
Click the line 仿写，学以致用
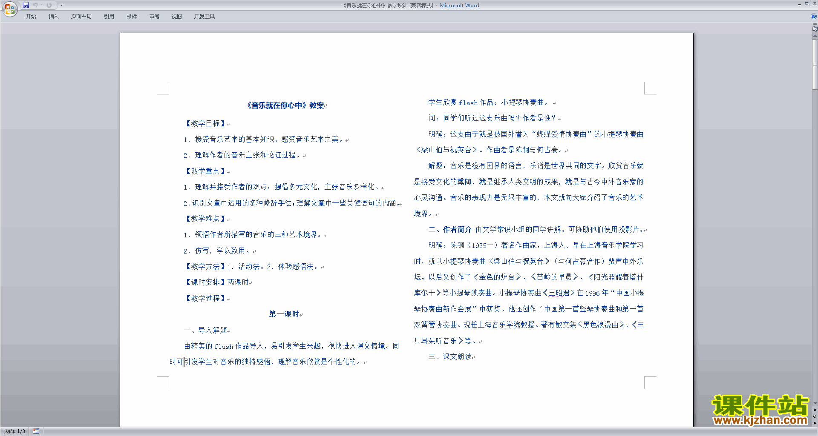click(218, 251)
